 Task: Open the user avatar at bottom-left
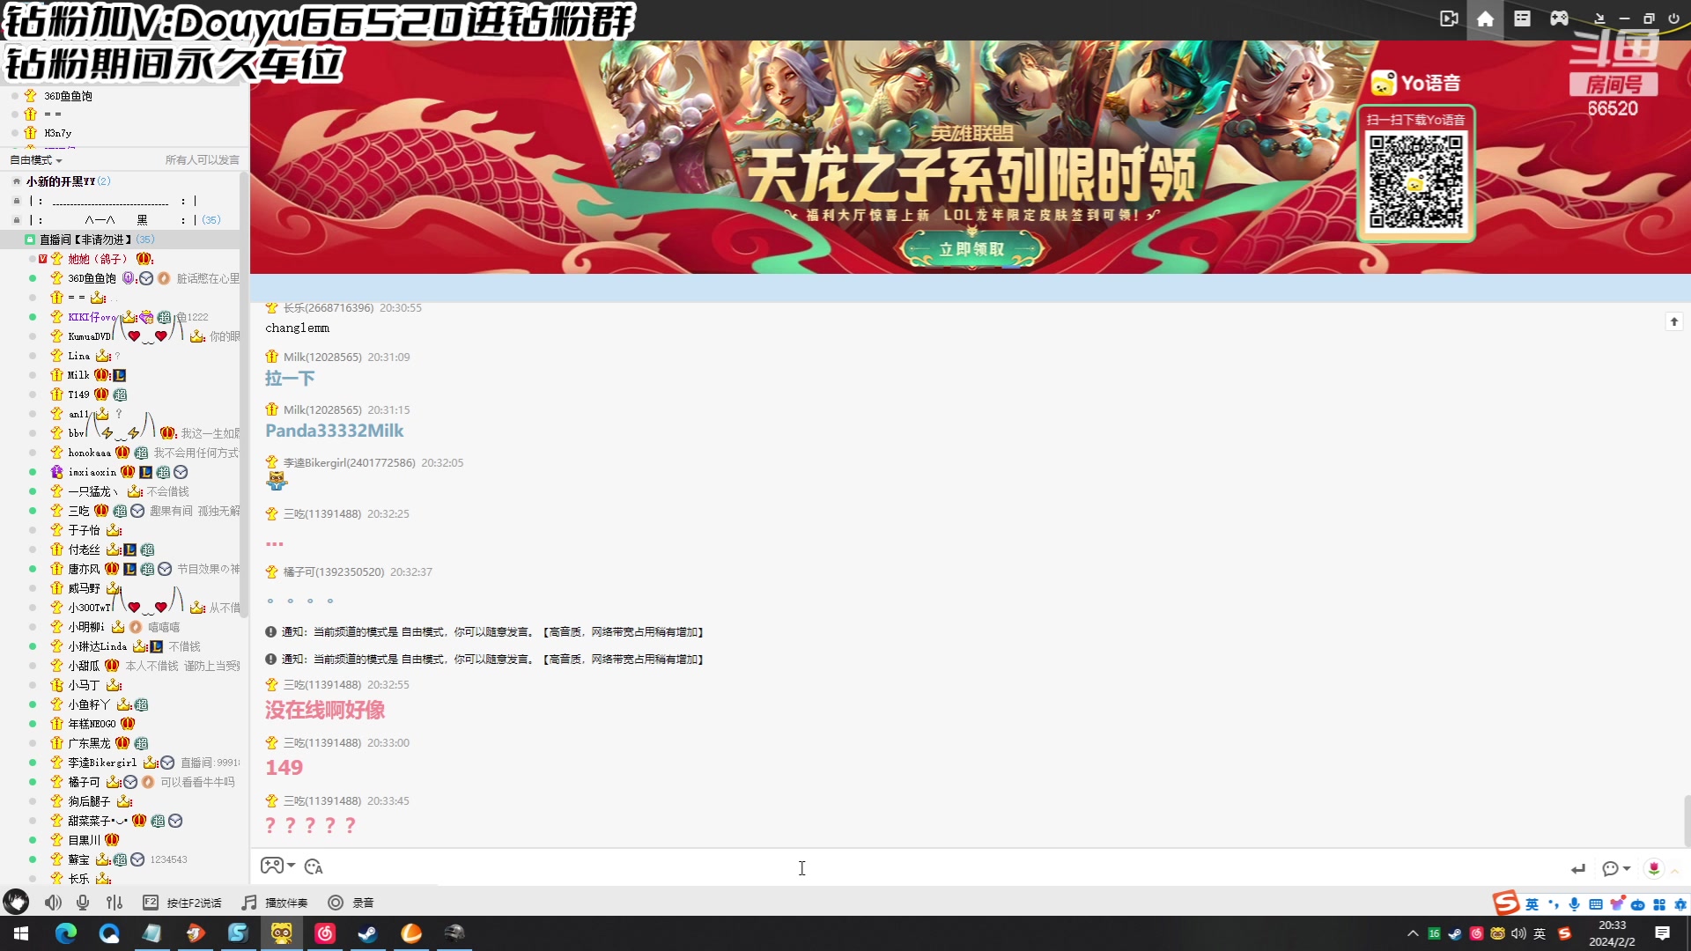[16, 902]
